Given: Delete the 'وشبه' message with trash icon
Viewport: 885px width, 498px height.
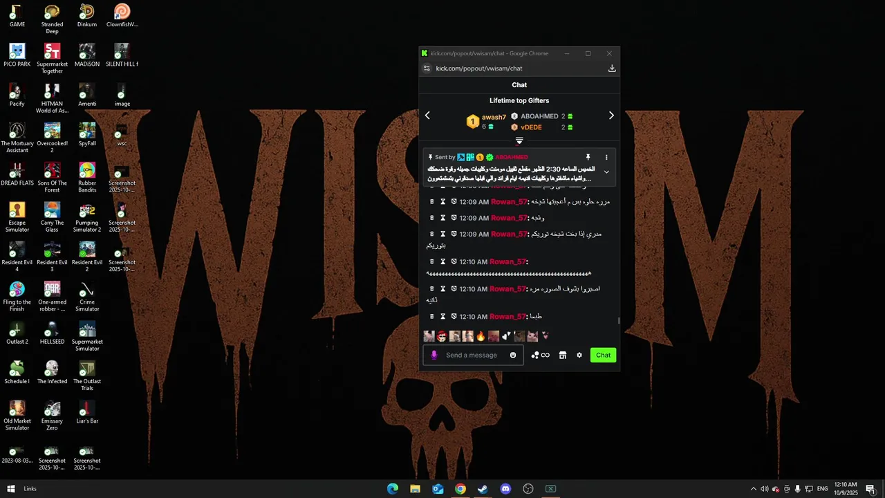Looking at the screenshot, I should (x=432, y=218).
